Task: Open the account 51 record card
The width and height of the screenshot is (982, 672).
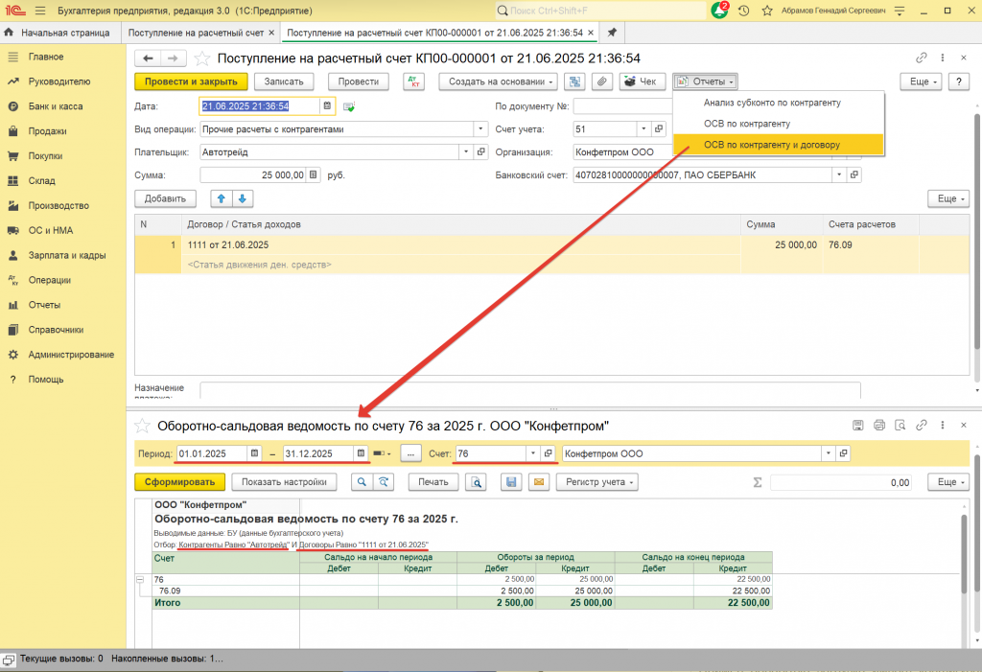Action: [x=658, y=129]
